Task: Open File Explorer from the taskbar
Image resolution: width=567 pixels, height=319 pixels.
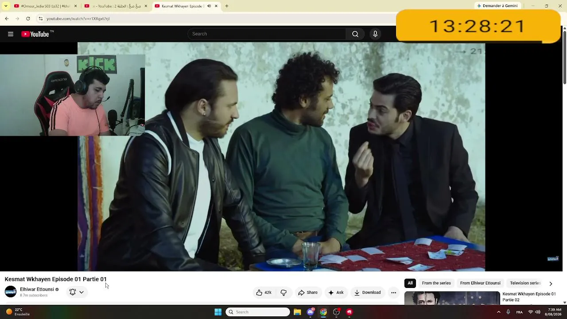Action: pos(297,312)
